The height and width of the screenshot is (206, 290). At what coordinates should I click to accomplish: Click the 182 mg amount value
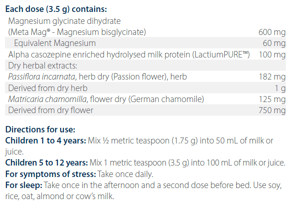[x=272, y=77]
